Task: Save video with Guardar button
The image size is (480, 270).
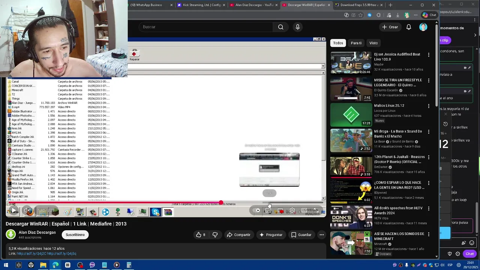Action: coord(301,235)
